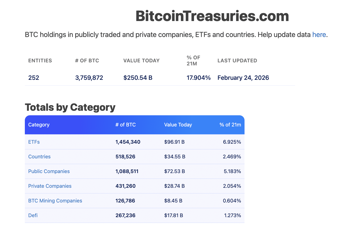The width and height of the screenshot is (337, 225).
Task: Open the BTC Mining Companies category
Action: [x=55, y=201]
